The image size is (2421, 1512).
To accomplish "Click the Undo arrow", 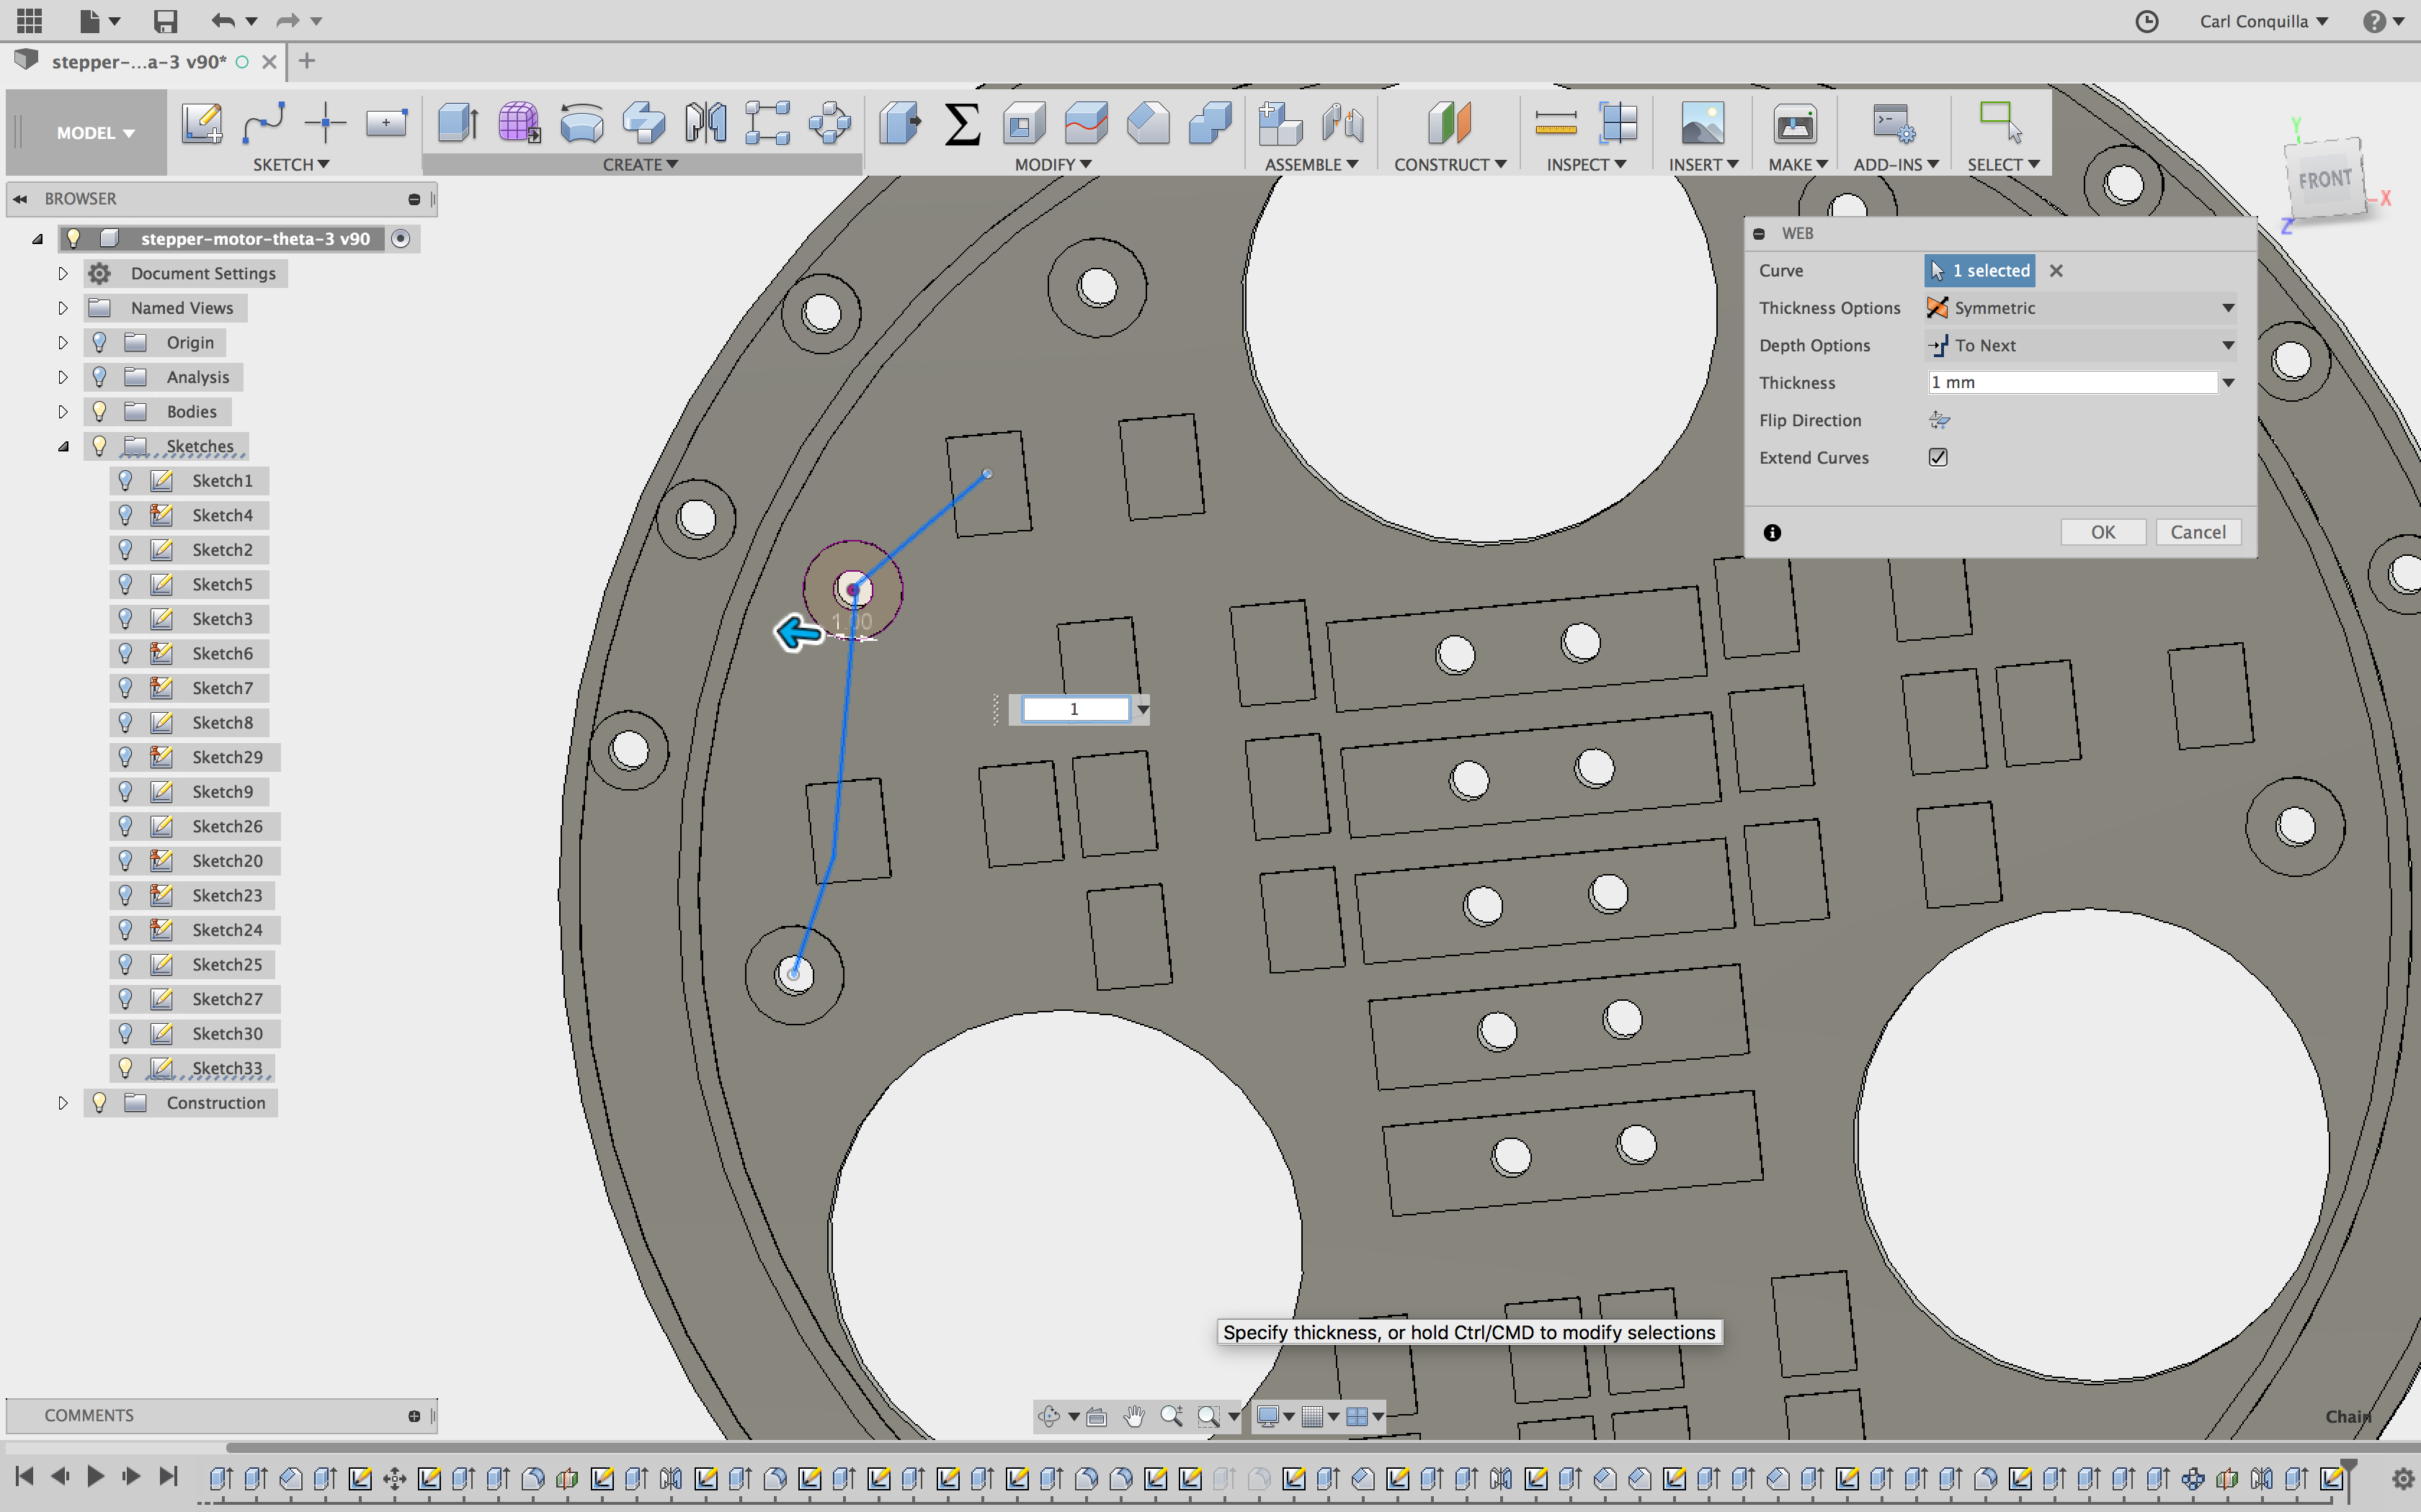I will [x=223, y=21].
